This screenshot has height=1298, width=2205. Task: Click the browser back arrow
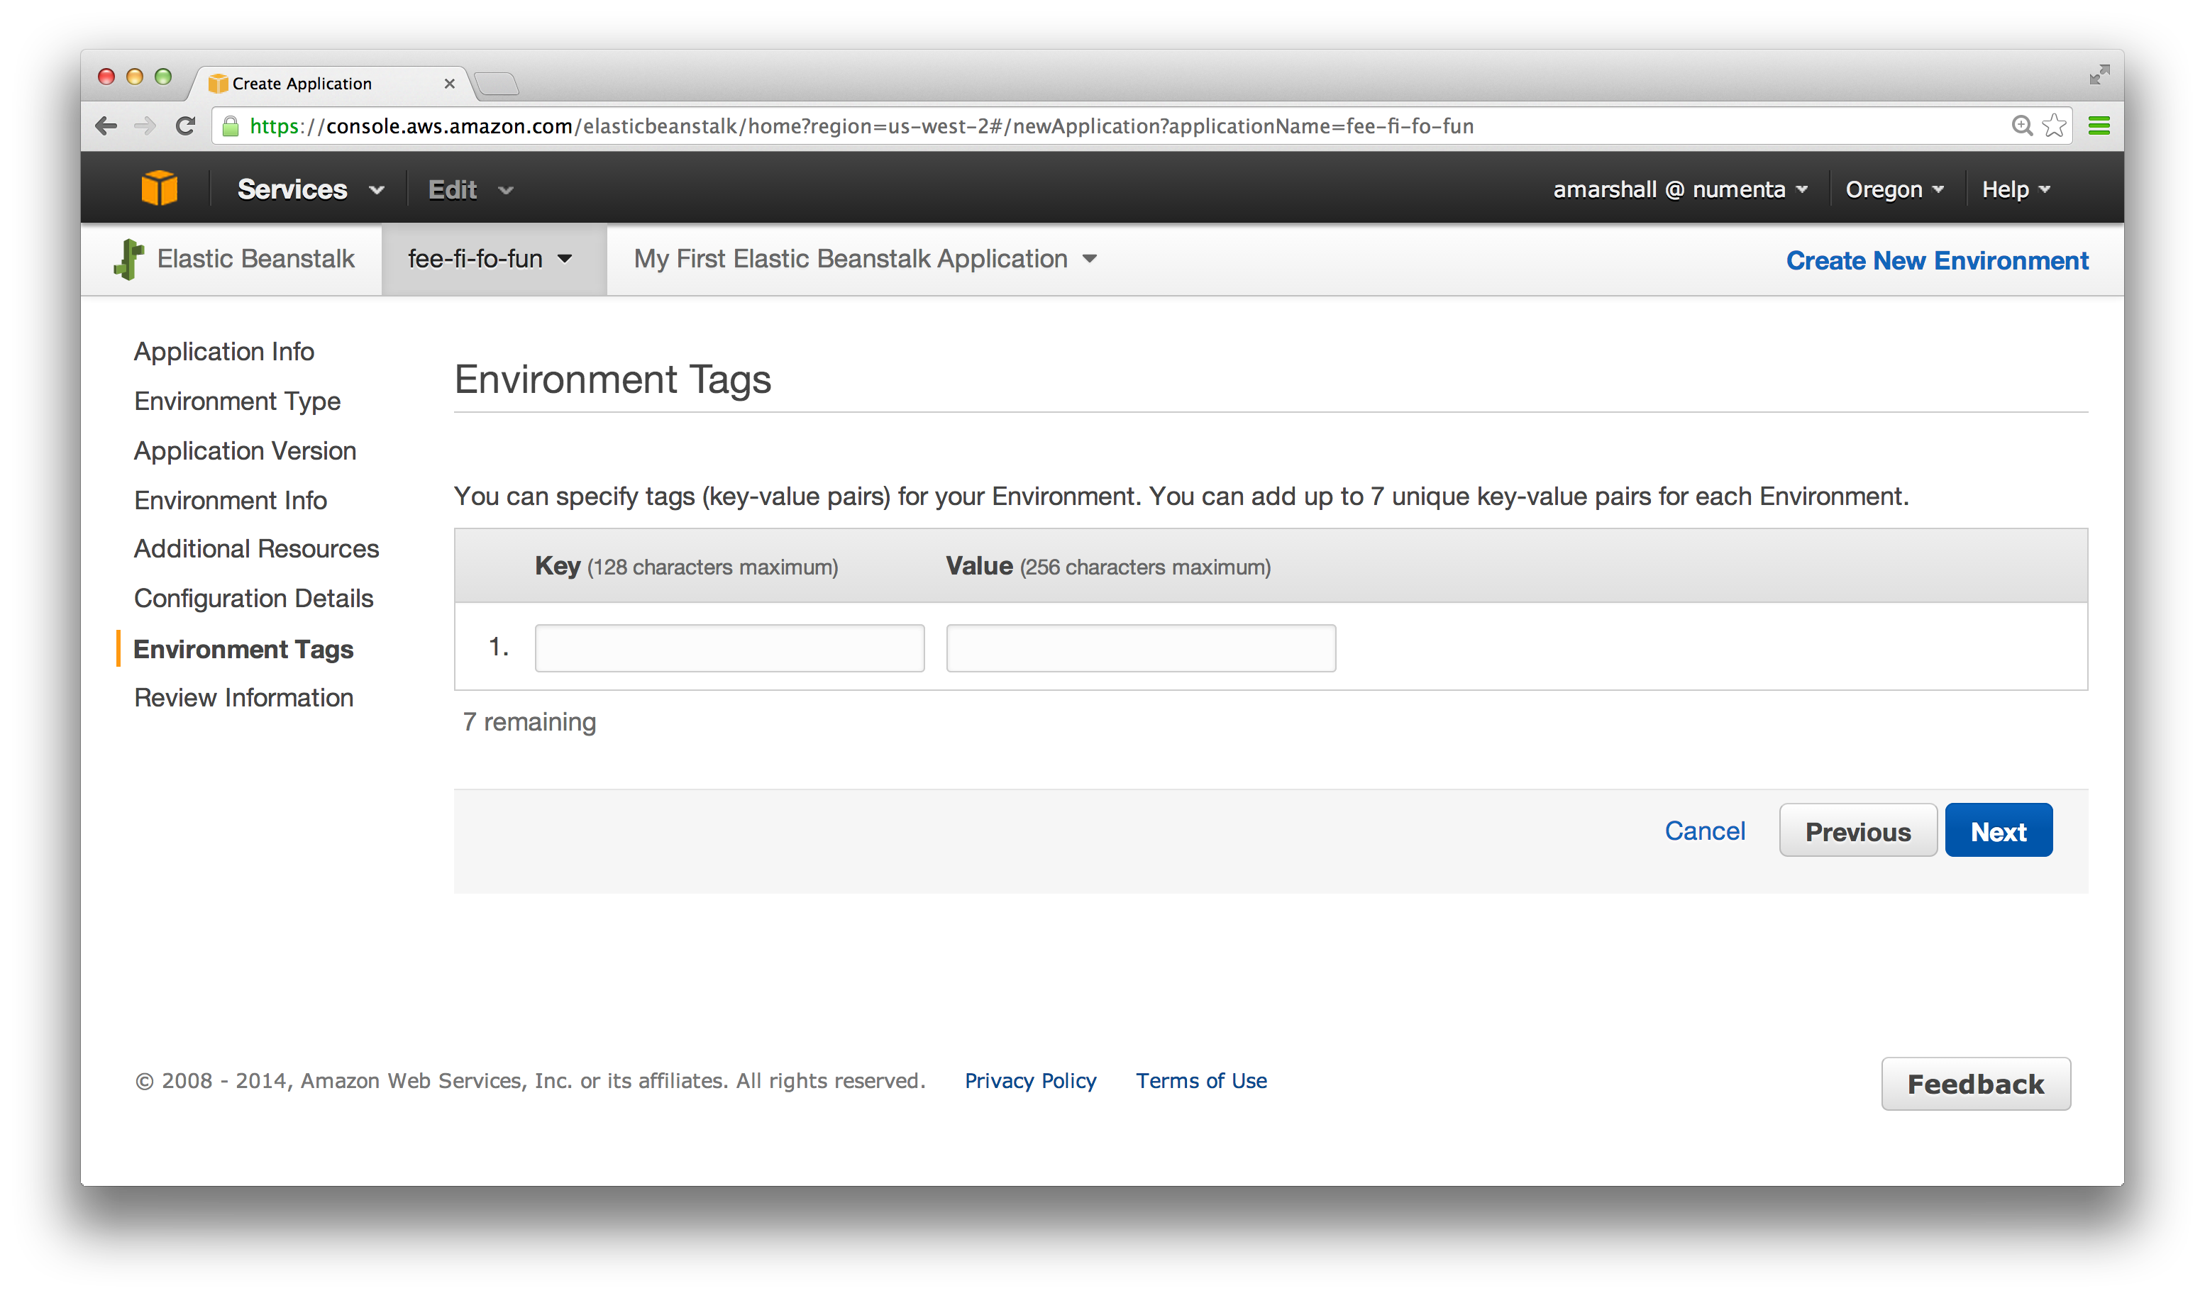106,126
